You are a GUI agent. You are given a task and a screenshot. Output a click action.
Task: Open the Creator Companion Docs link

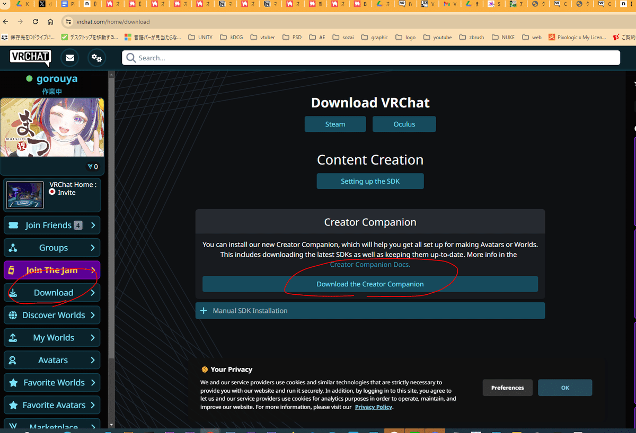[x=370, y=265]
